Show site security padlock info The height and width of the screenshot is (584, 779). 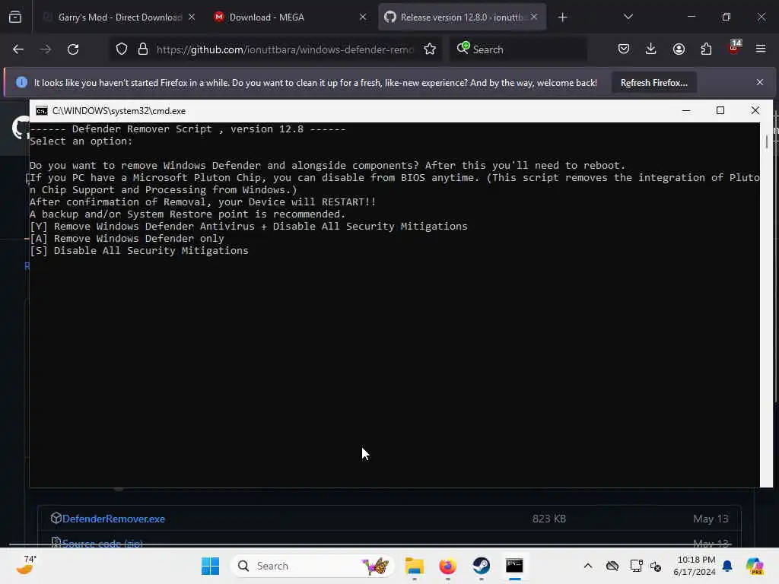tap(143, 49)
